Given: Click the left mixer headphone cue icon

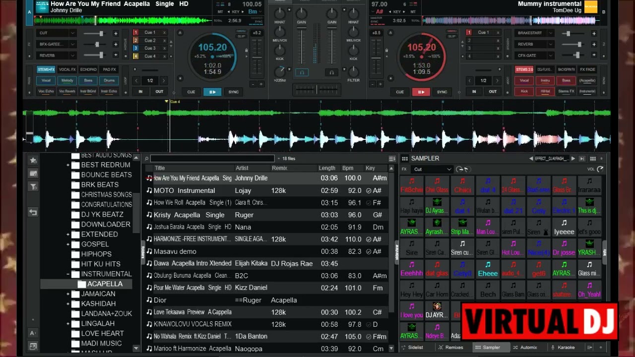Looking at the screenshot, I should tap(302, 72).
